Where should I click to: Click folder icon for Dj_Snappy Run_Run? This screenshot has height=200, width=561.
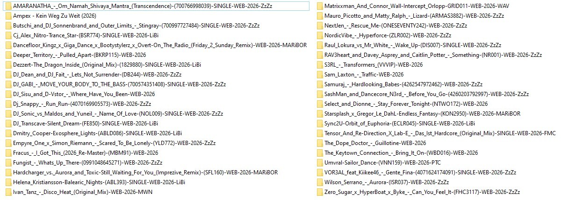point(8,104)
